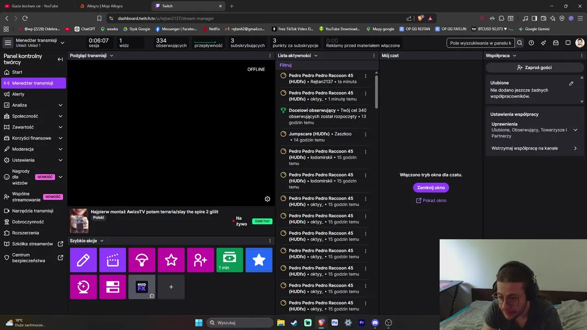Click the pink star outline quick action
The image size is (587, 330).
coord(171,260)
